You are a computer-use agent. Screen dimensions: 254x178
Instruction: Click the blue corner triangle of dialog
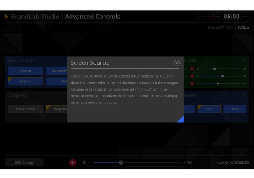click(181, 120)
